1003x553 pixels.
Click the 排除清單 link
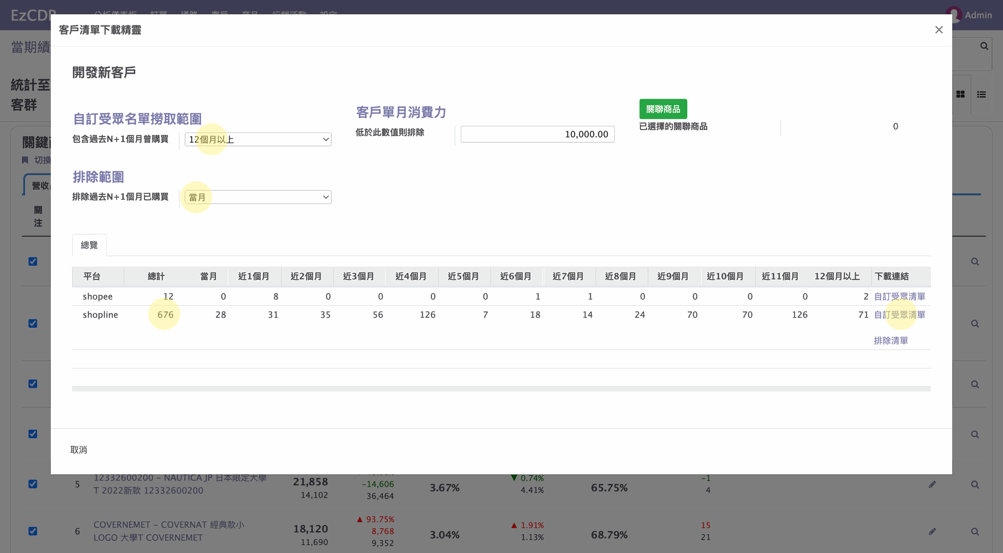coord(891,341)
